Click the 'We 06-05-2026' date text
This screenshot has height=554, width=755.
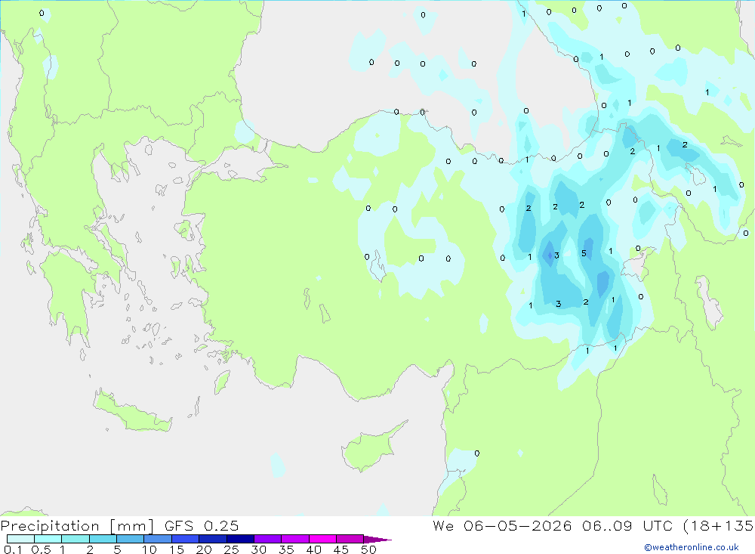(x=502, y=525)
